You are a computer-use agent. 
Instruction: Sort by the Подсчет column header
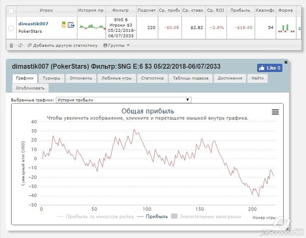pos(147,10)
